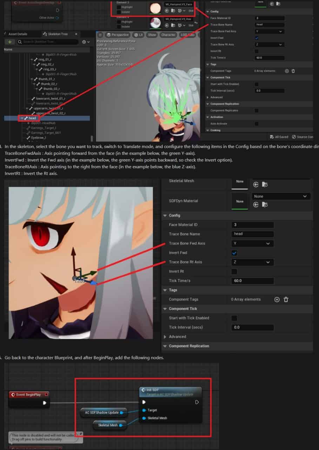This screenshot has width=319, height=450.
Task: Click AC SDFShadow Update node output pin
Action: (x=122, y=412)
